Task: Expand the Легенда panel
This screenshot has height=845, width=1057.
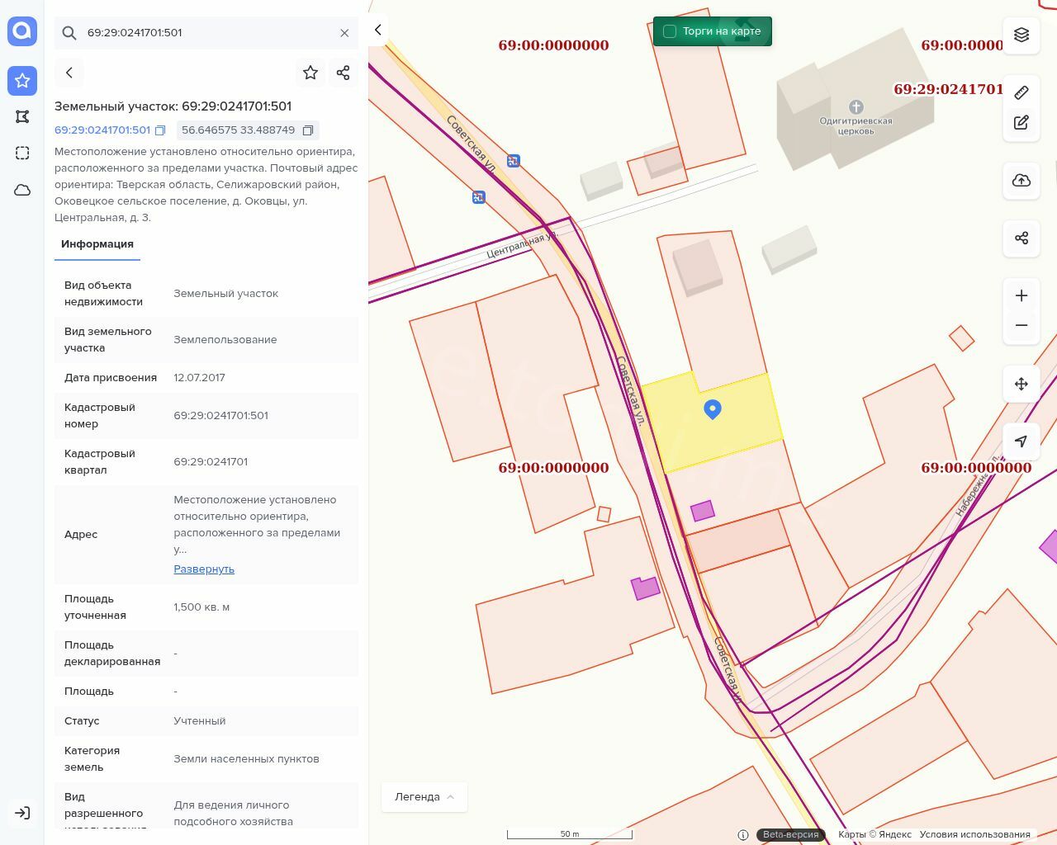Action: (424, 797)
